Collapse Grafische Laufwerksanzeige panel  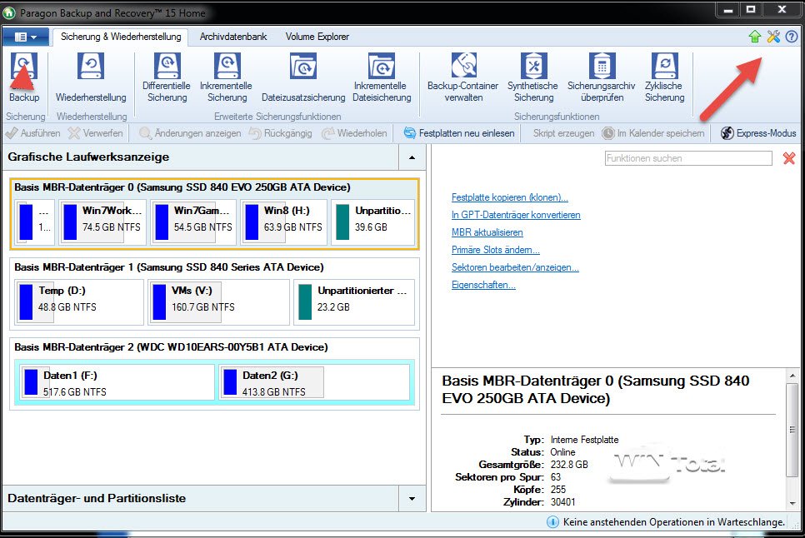(412, 157)
